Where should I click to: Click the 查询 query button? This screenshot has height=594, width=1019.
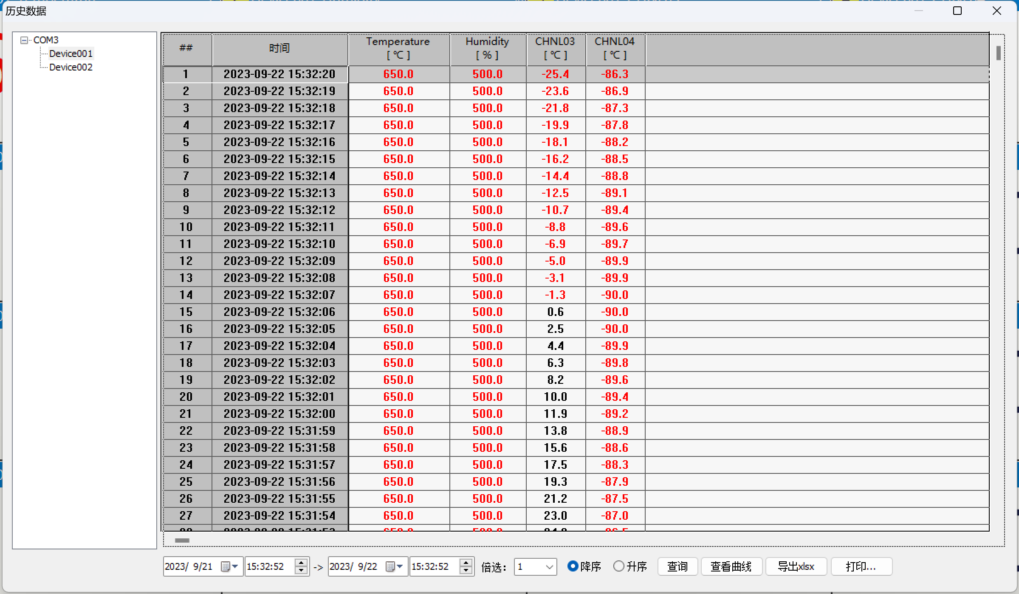(x=677, y=566)
